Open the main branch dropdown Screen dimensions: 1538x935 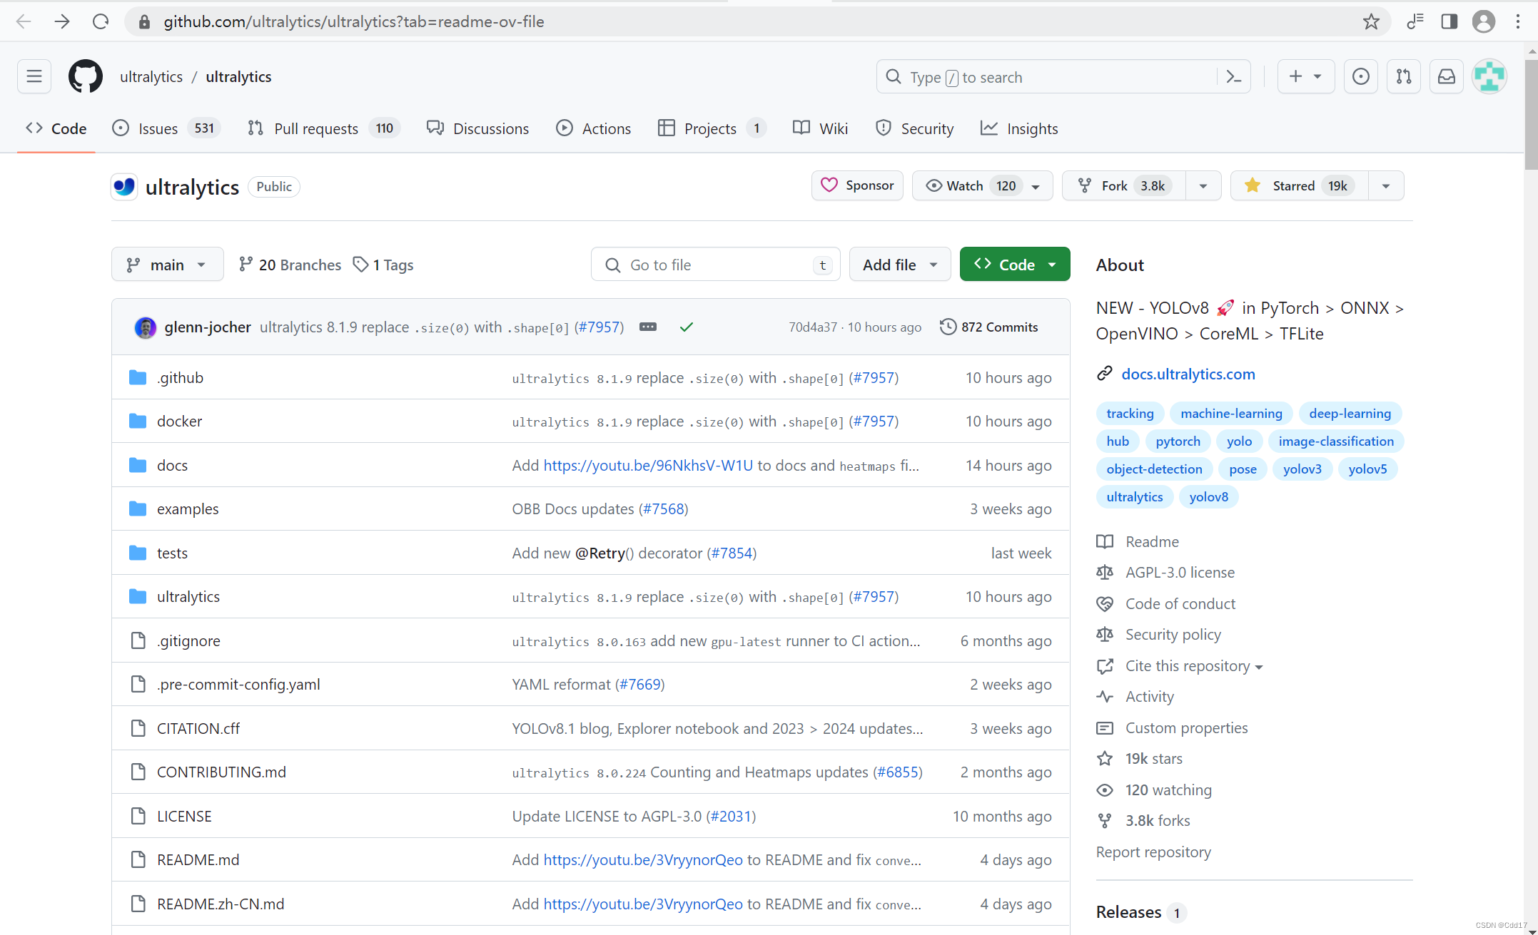[x=167, y=265]
